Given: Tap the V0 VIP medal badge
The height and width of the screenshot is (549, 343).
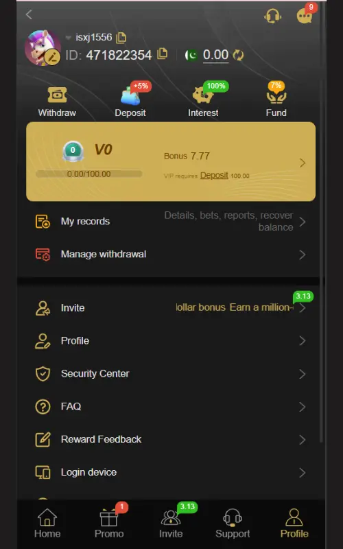Looking at the screenshot, I should 73,151.
